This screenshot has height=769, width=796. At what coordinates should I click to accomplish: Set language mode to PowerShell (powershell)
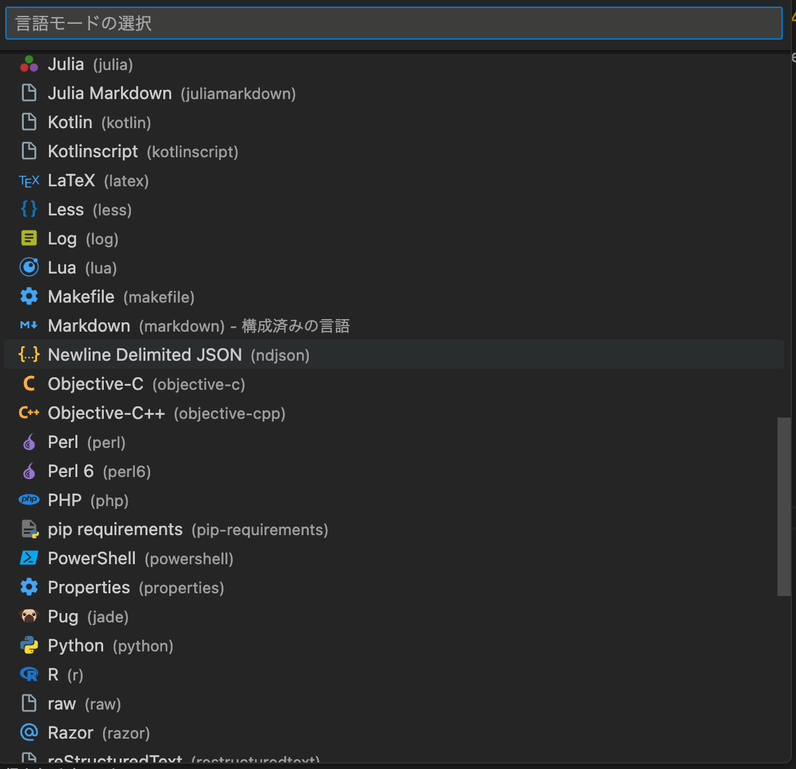[x=394, y=558]
